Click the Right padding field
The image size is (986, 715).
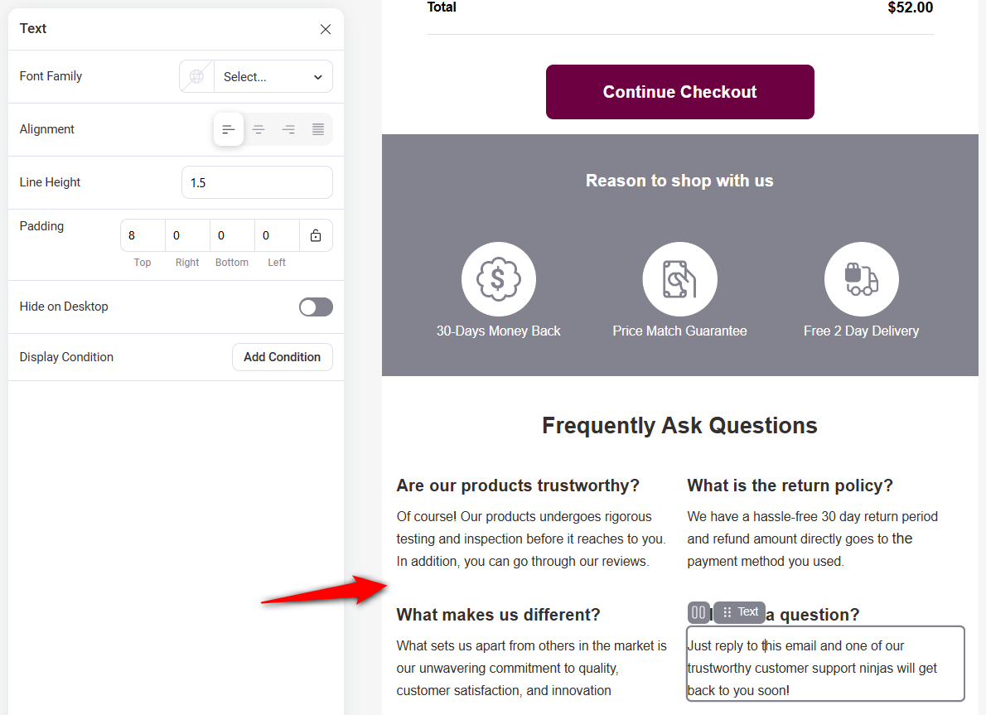point(187,235)
